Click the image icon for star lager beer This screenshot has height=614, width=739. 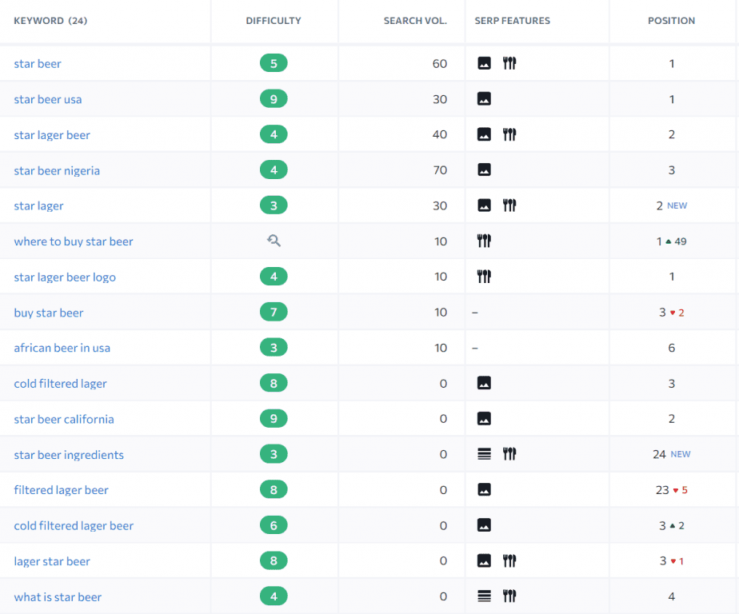click(484, 134)
